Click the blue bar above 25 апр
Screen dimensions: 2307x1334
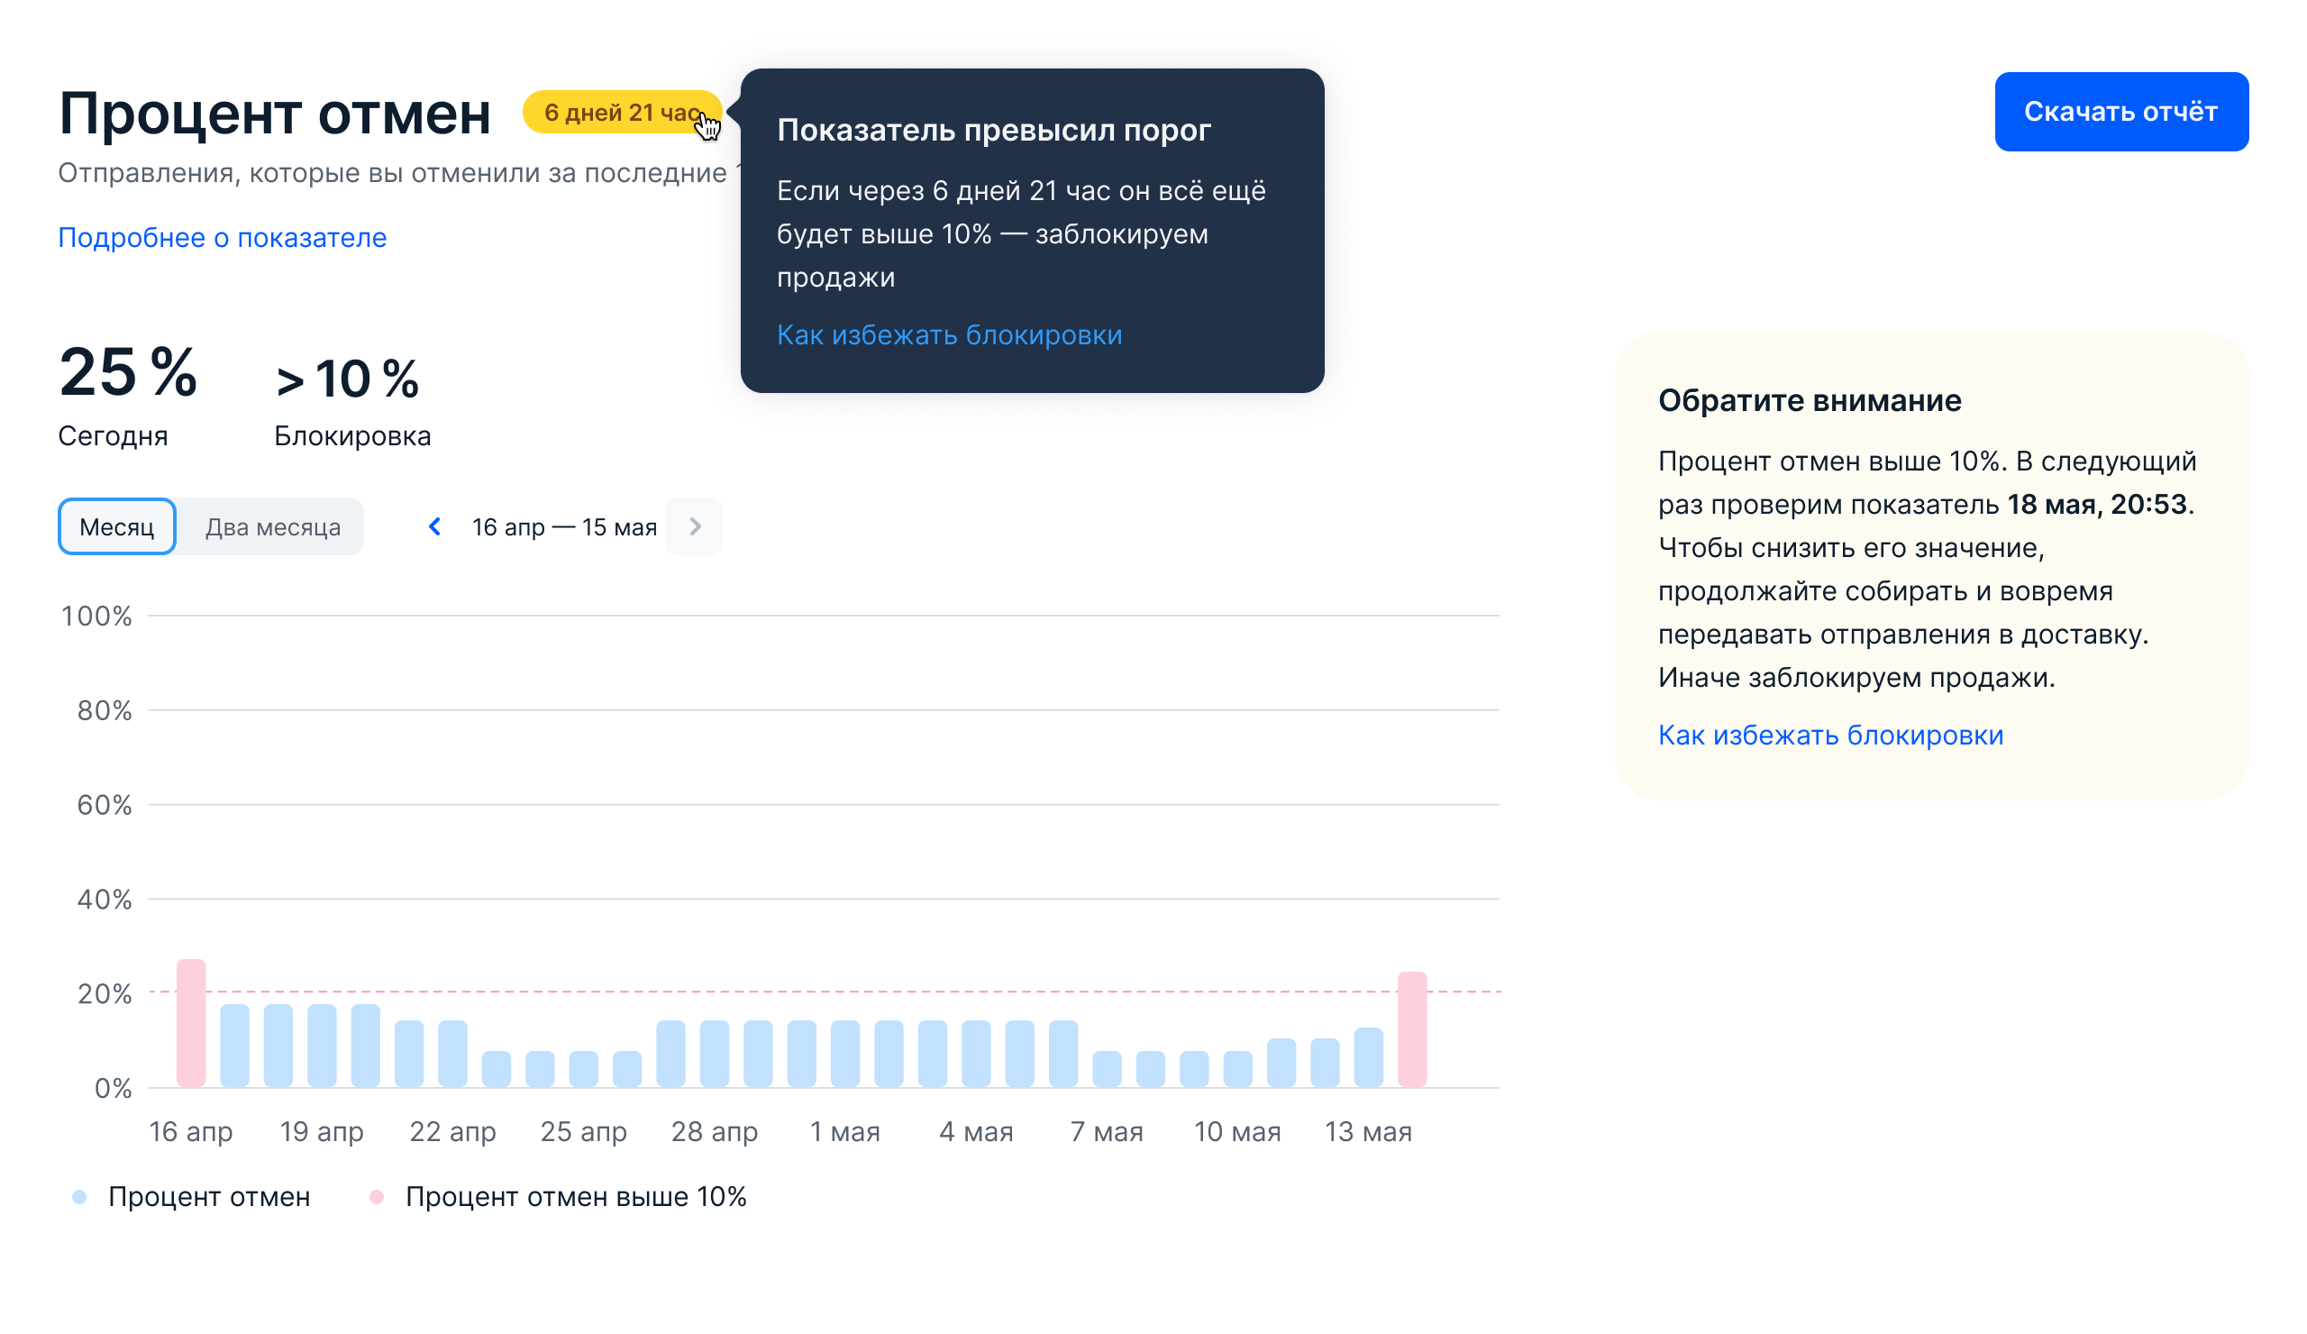click(583, 1069)
